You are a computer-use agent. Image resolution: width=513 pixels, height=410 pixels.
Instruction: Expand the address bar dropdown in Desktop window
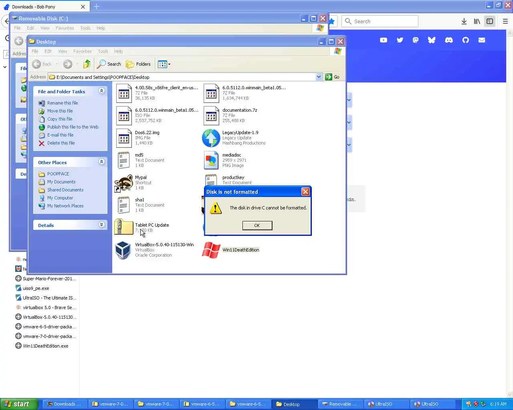tap(319, 77)
